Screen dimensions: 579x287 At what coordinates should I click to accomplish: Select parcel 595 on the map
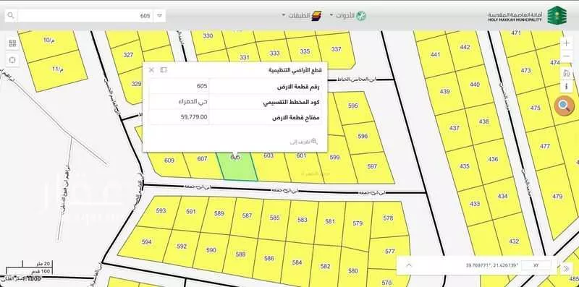353,106
